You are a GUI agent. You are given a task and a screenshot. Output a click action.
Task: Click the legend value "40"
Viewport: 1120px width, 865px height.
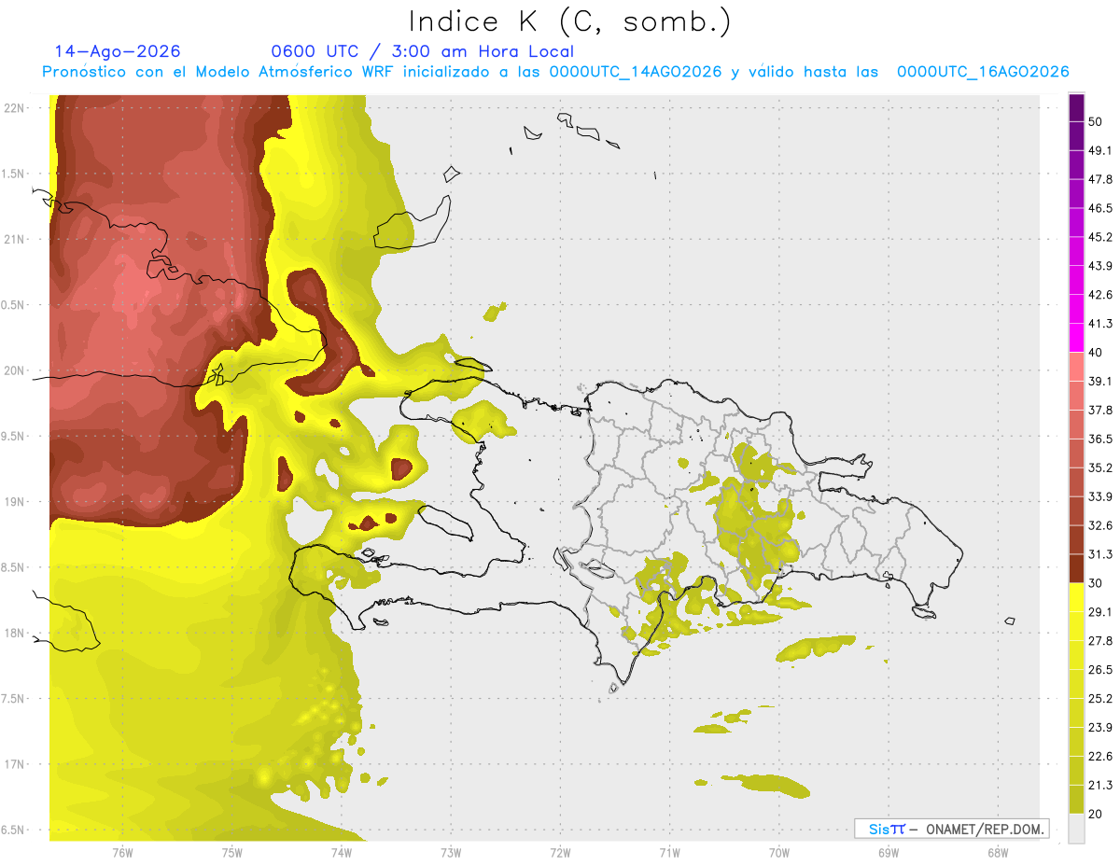(1096, 353)
